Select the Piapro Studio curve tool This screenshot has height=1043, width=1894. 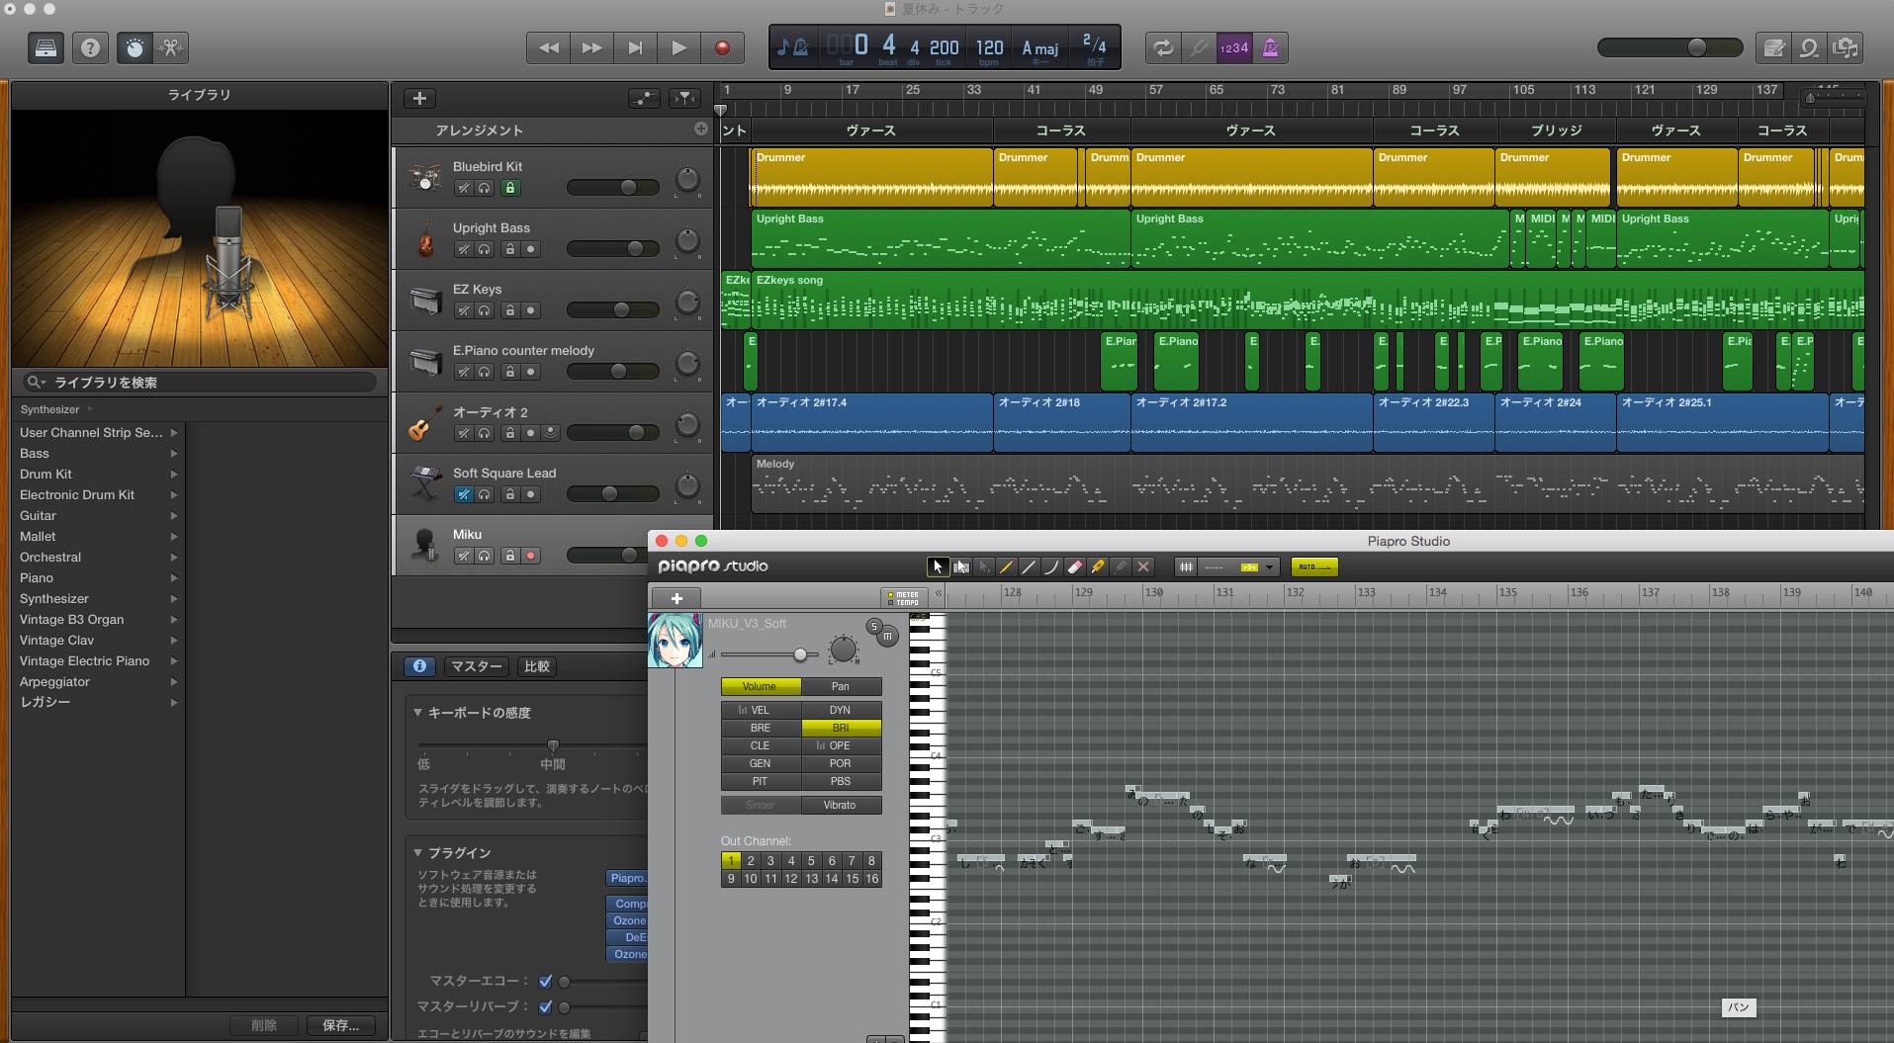[1051, 566]
